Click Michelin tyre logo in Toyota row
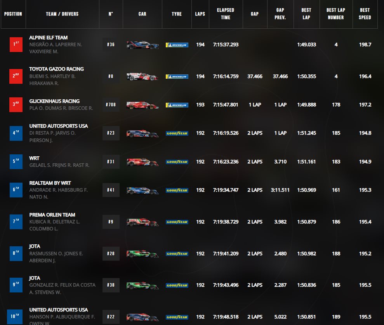Image resolution: width=384 pixels, height=325 pixels. tap(177, 76)
